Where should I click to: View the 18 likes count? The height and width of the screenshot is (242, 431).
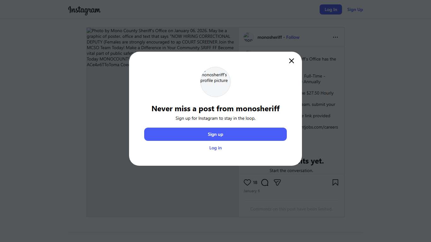[x=255, y=182]
